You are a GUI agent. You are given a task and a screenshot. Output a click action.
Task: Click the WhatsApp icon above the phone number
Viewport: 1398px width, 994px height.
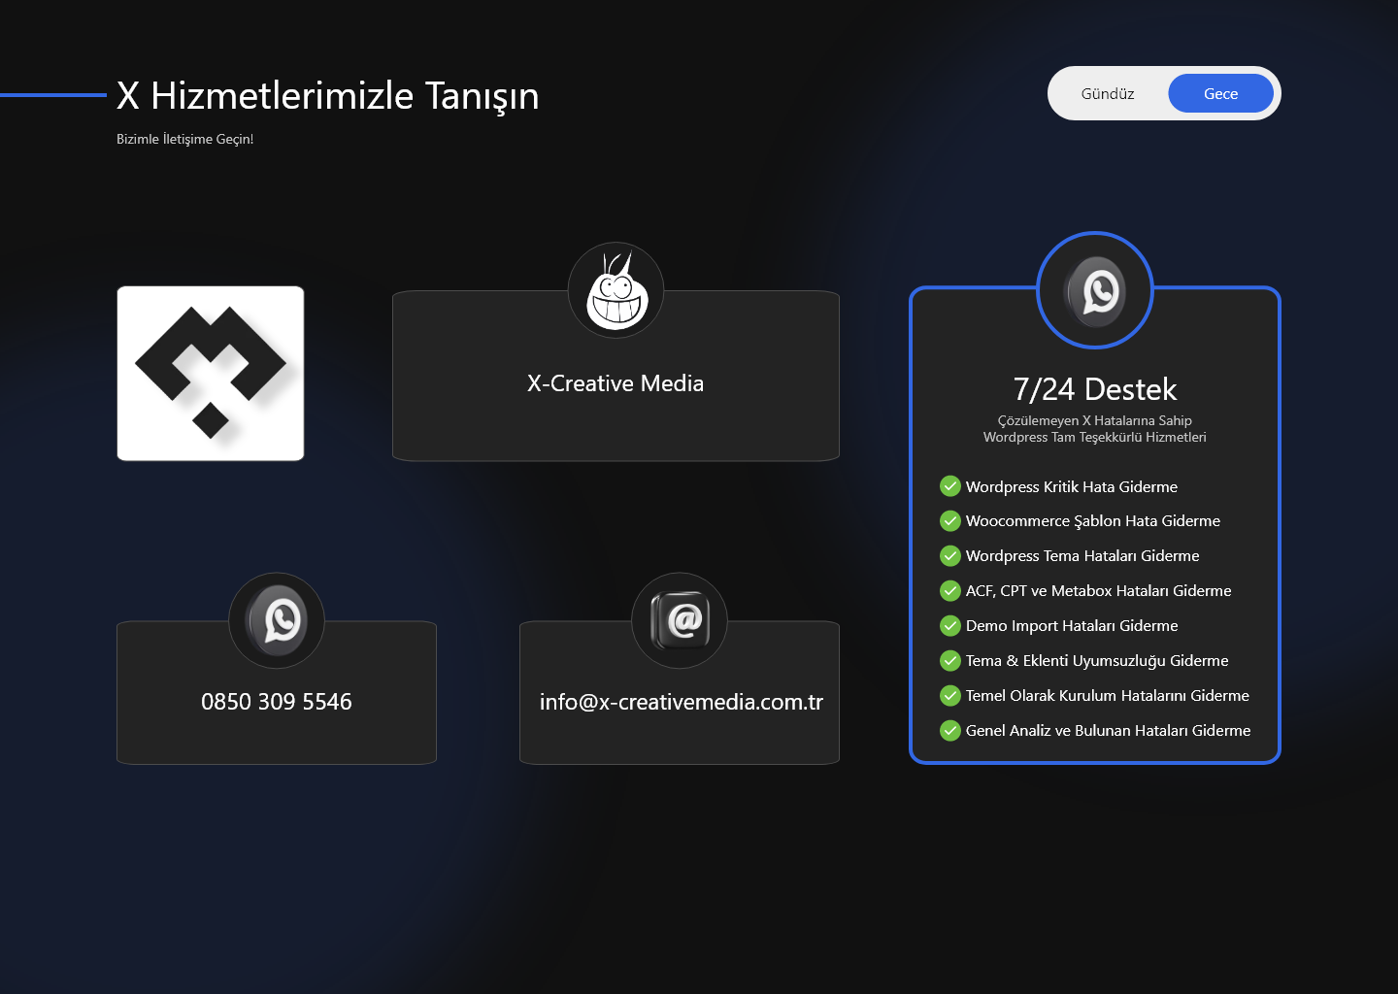pyautogui.click(x=277, y=620)
